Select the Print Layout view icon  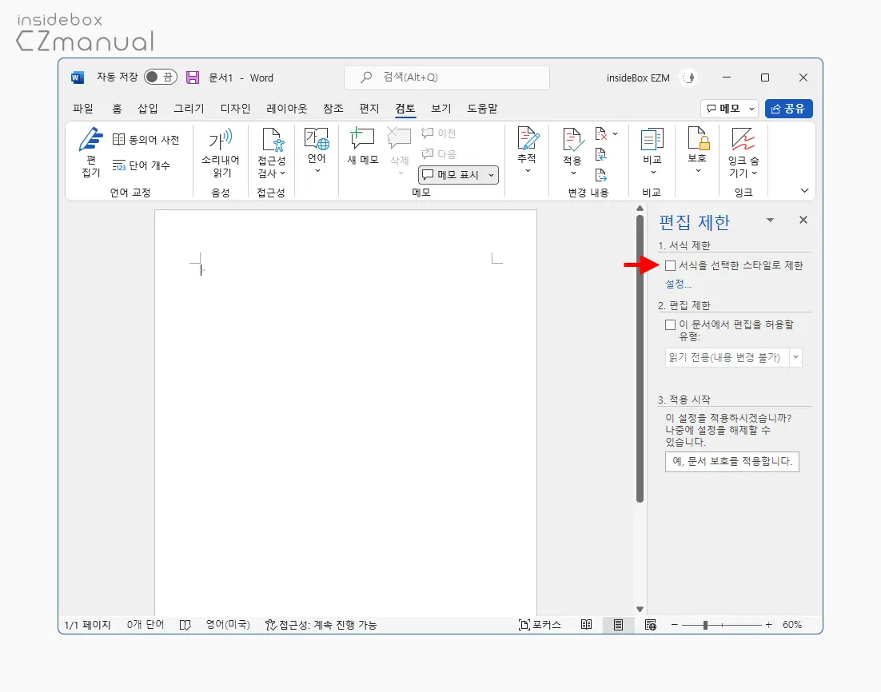[618, 625]
